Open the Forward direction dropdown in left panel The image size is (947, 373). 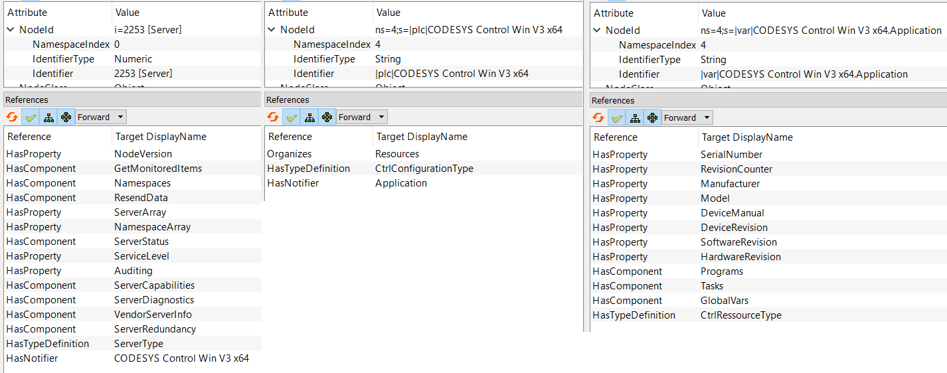(x=101, y=117)
